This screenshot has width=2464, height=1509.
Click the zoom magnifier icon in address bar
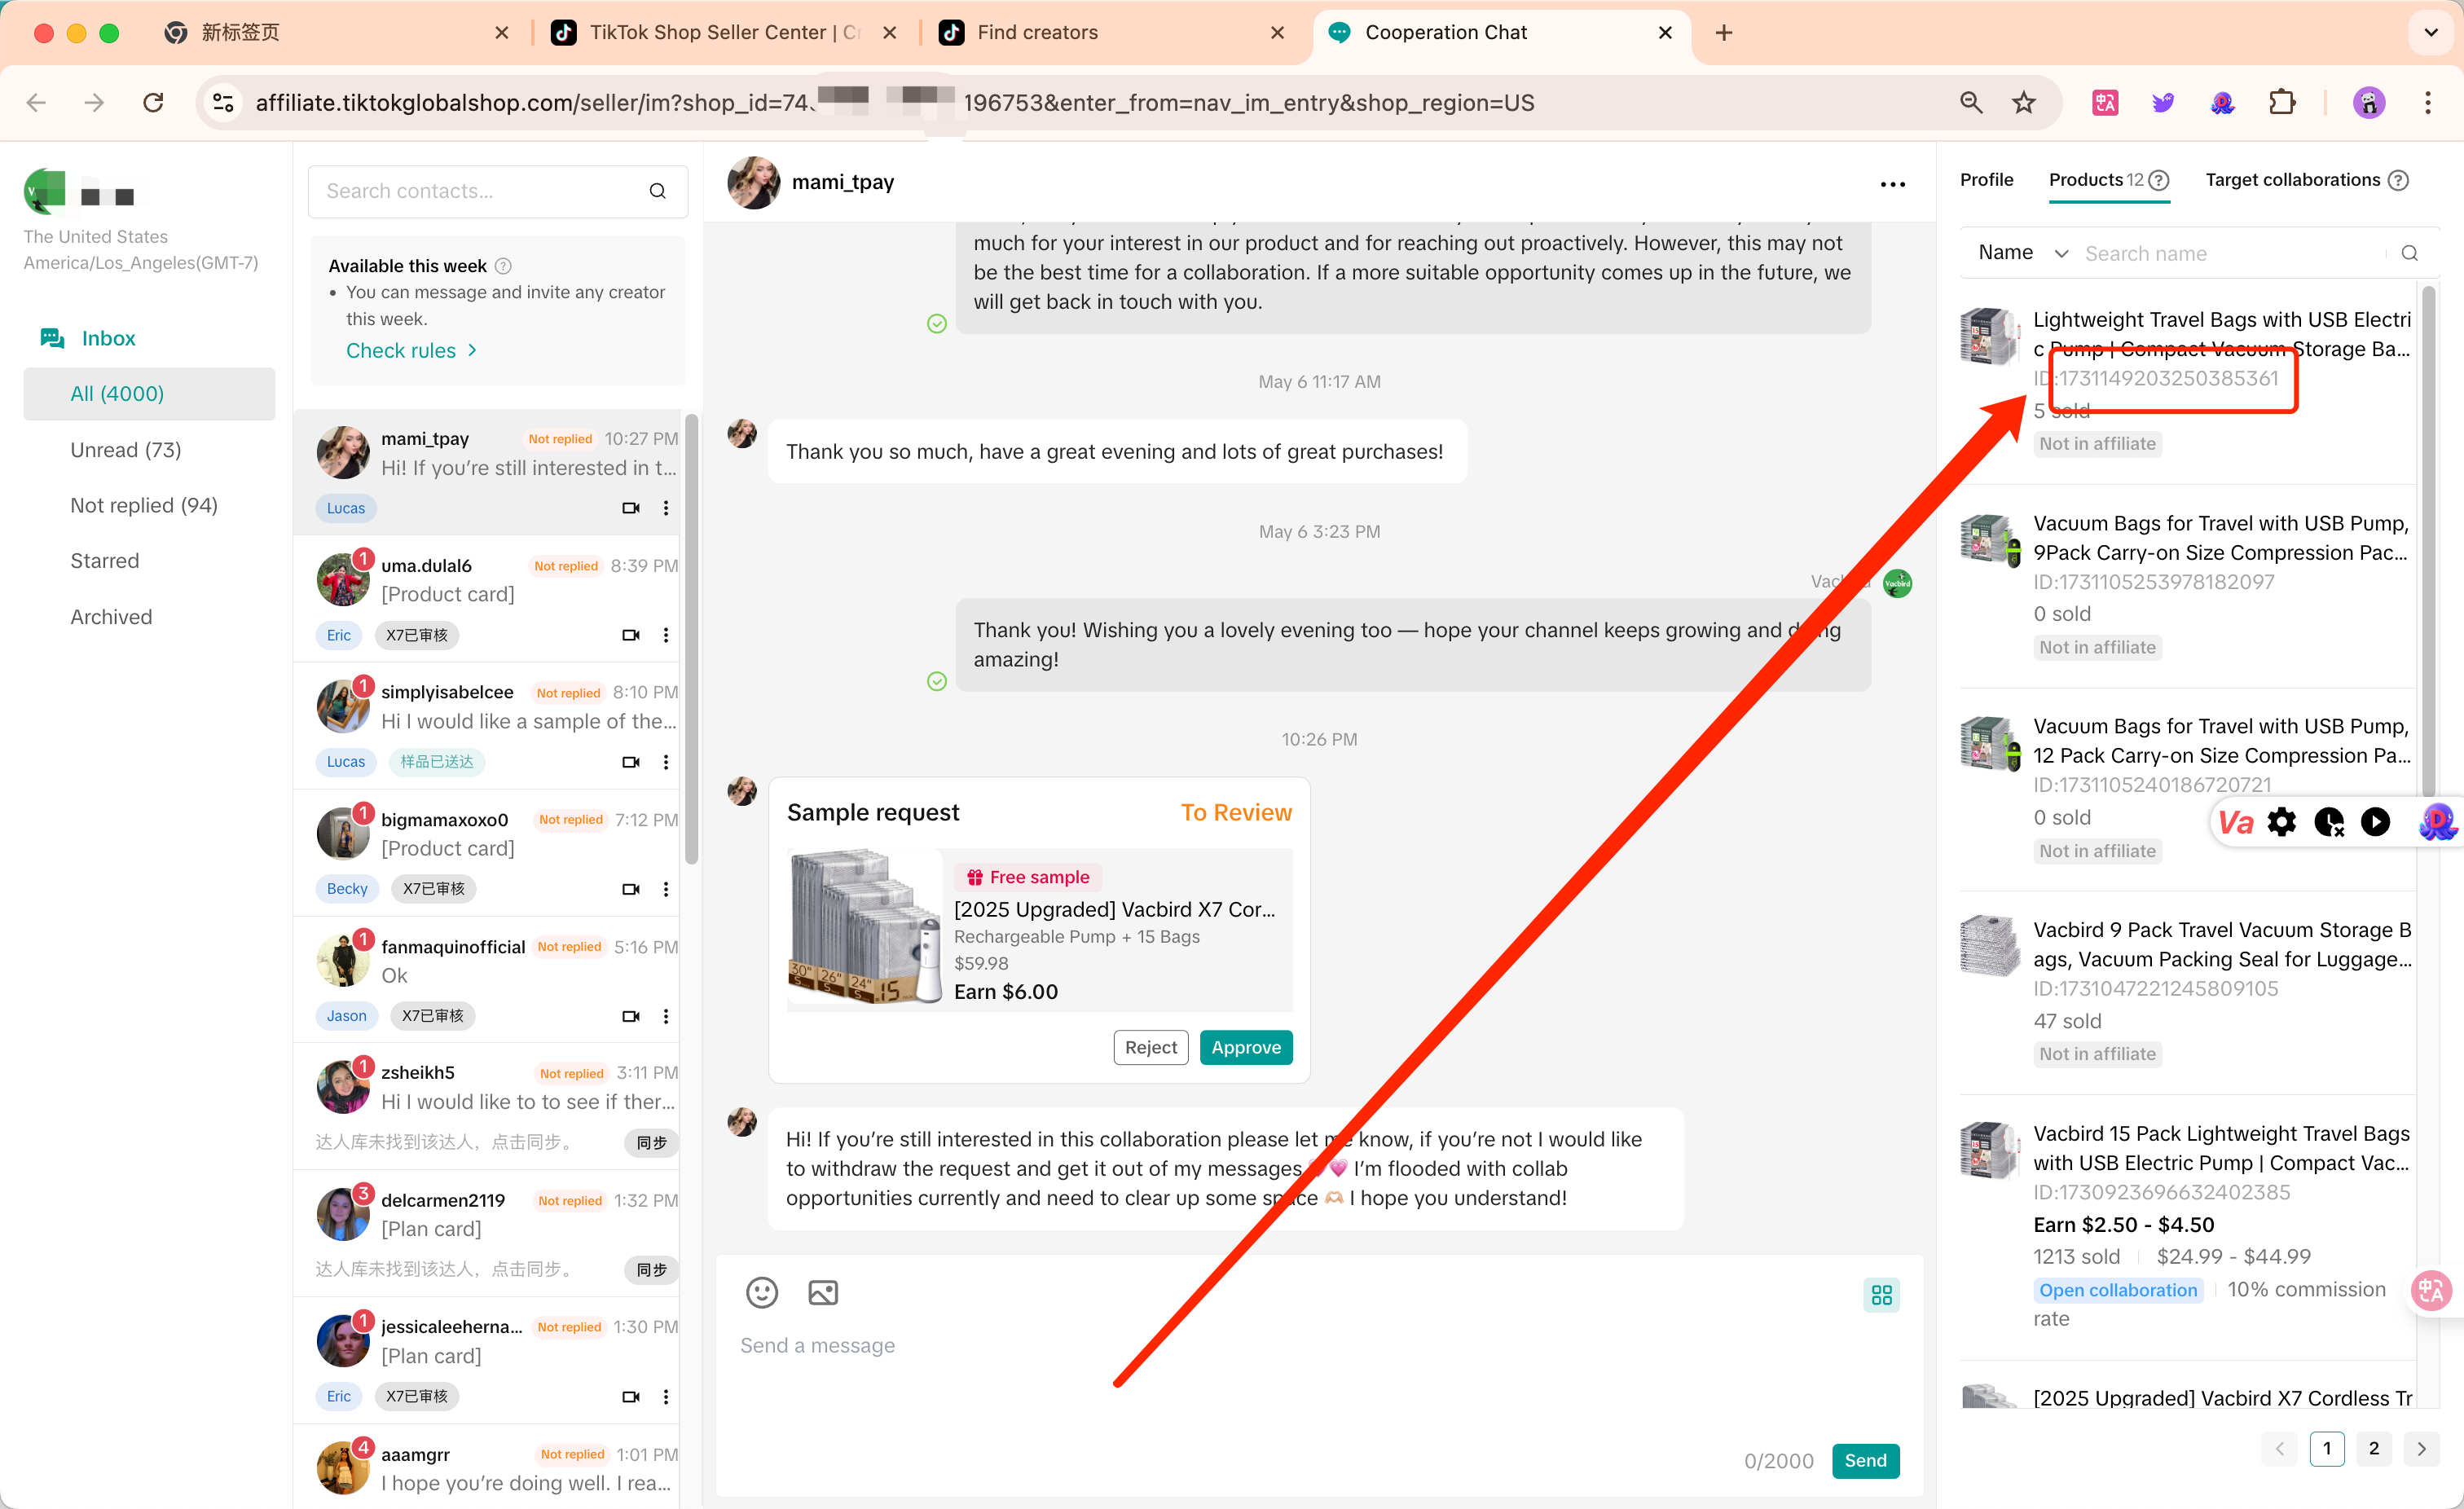click(x=1970, y=102)
